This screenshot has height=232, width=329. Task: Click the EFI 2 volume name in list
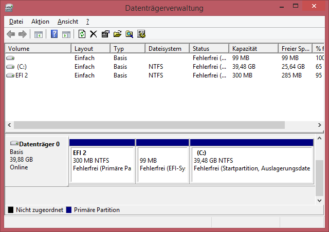click(x=22, y=75)
